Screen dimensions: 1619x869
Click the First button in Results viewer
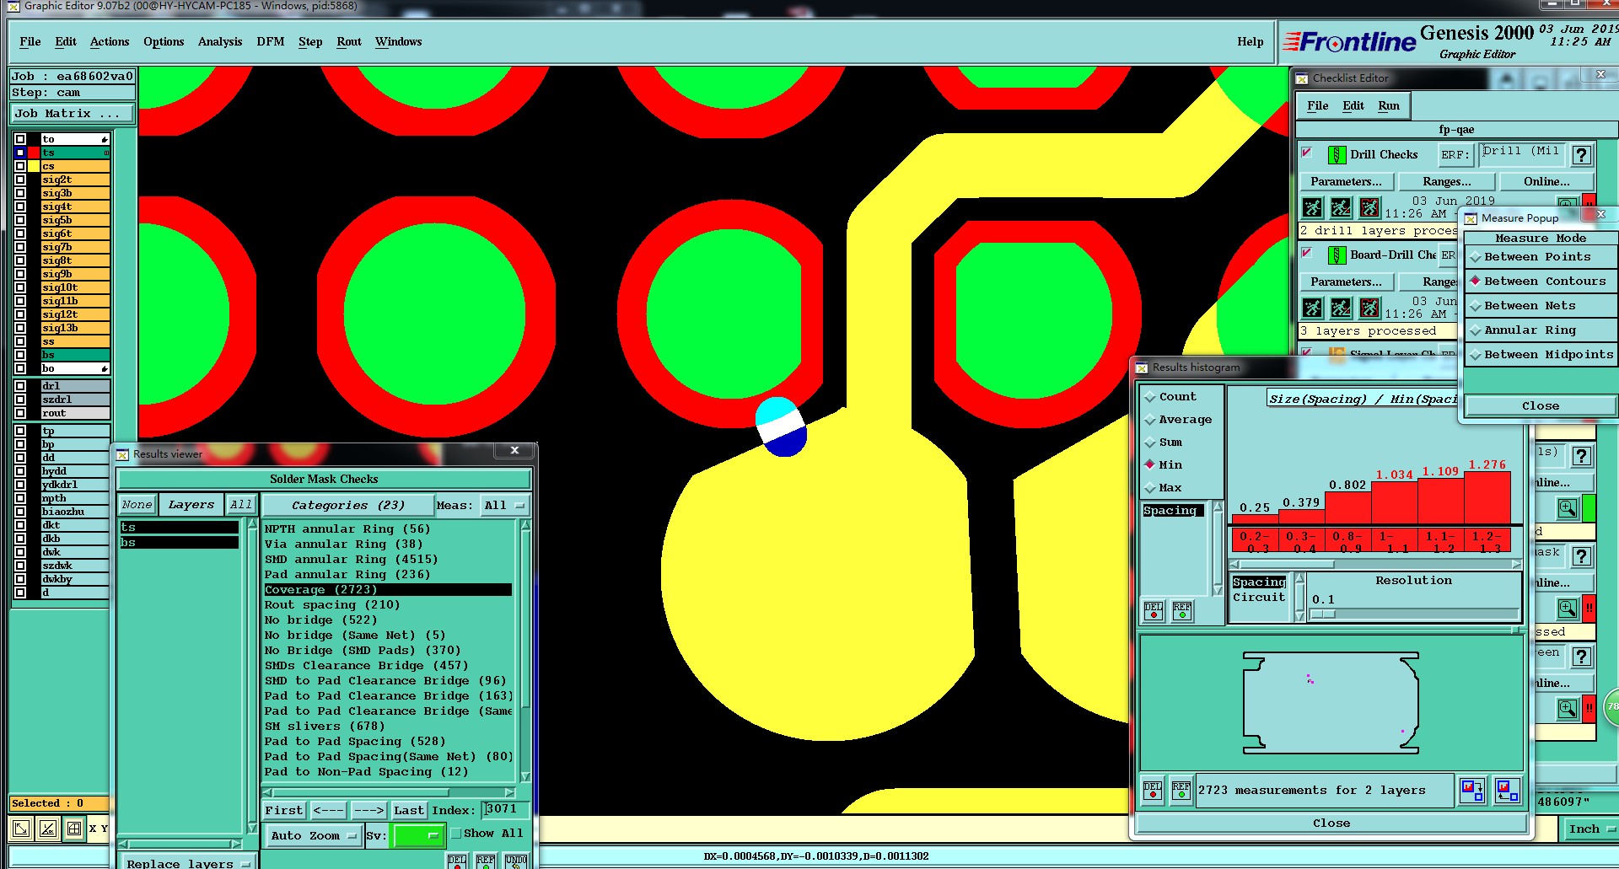(x=283, y=811)
